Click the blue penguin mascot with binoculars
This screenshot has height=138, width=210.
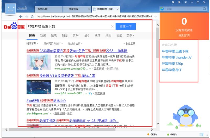(186, 116)
